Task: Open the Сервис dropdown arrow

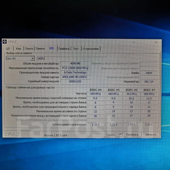Action: pyautogui.click(x=120, y=134)
